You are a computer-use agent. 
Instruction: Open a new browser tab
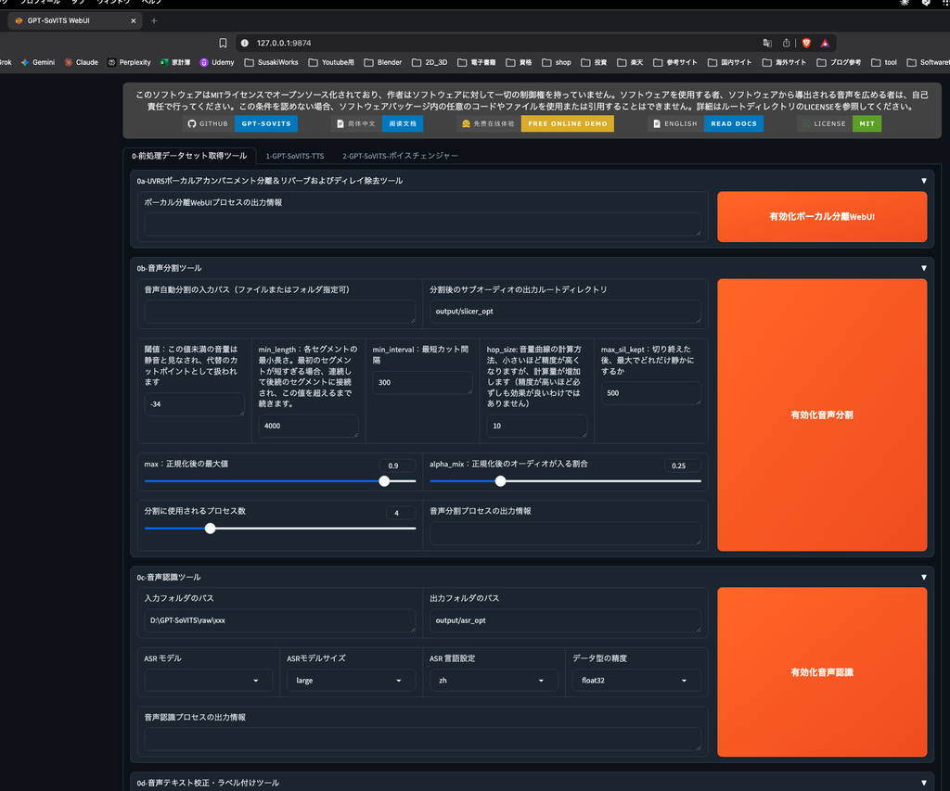pyautogui.click(x=154, y=20)
